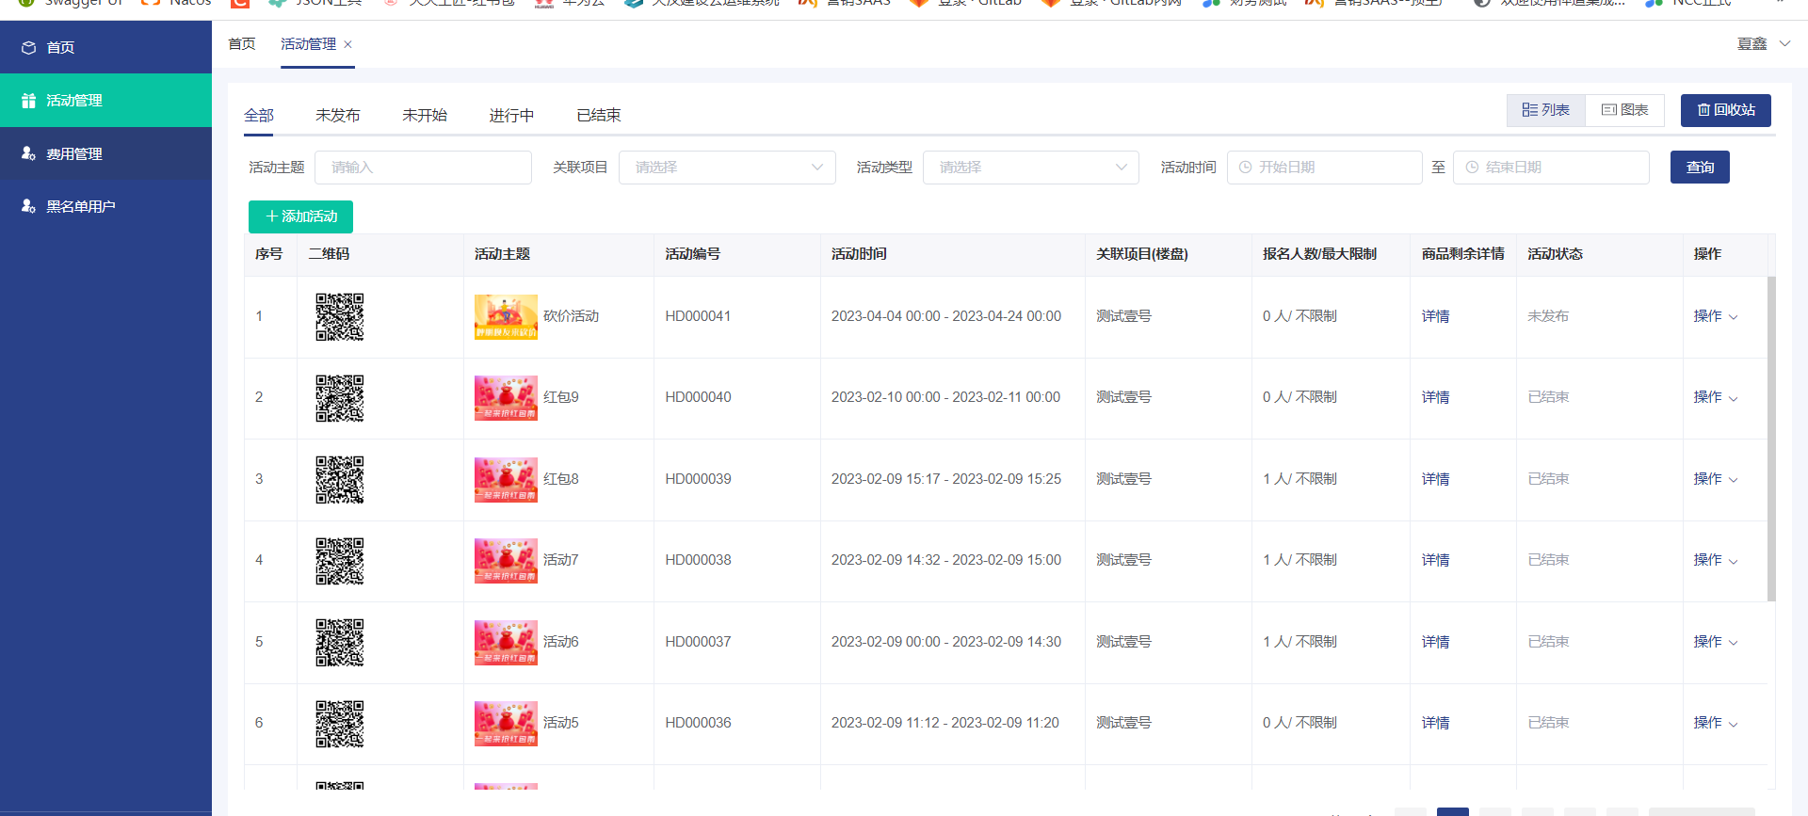Image resolution: width=1808 pixels, height=816 pixels.
Task: Expand the 活动类型 dropdown
Action: click(1031, 168)
